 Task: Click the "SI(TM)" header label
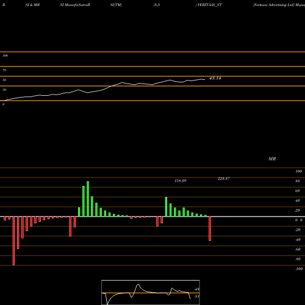coord(116,5)
